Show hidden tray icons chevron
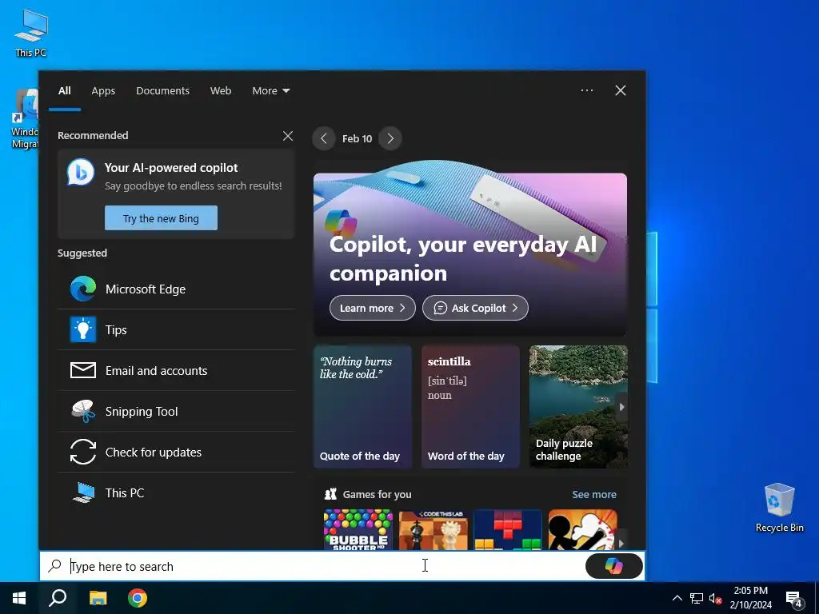Image resolution: width=819 pixels, height=614 pixels. coord(677,598)
